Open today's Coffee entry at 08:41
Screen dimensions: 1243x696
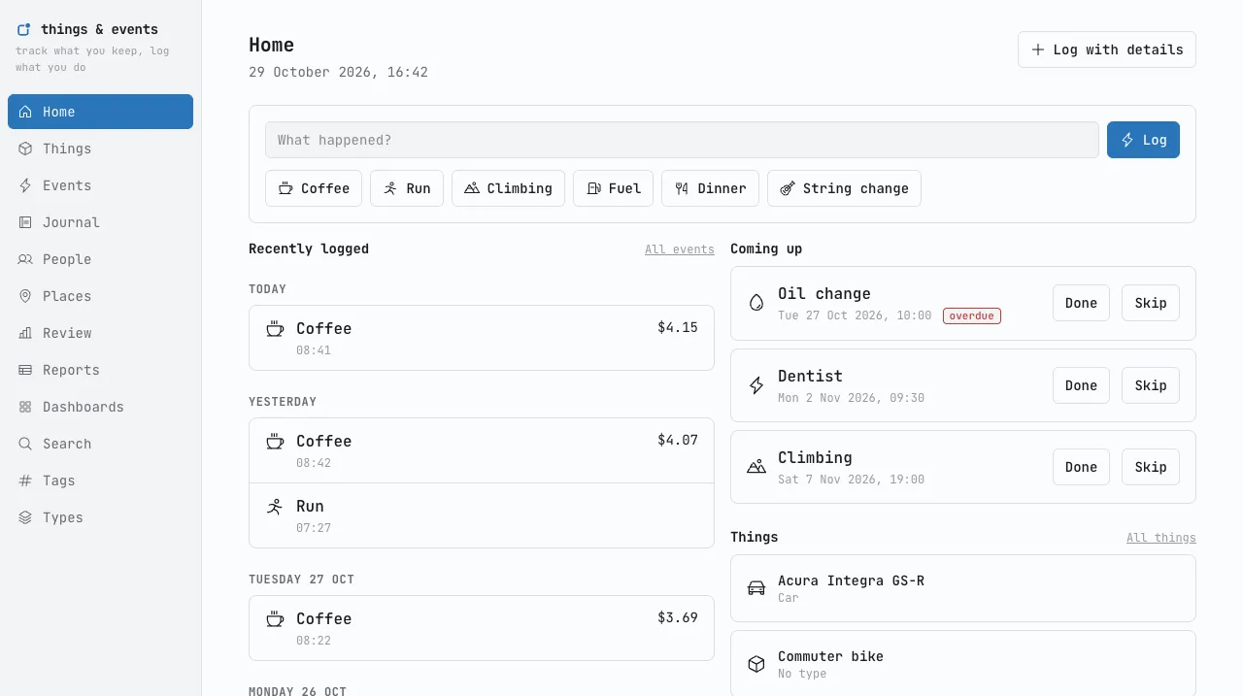tap(482, 338)
